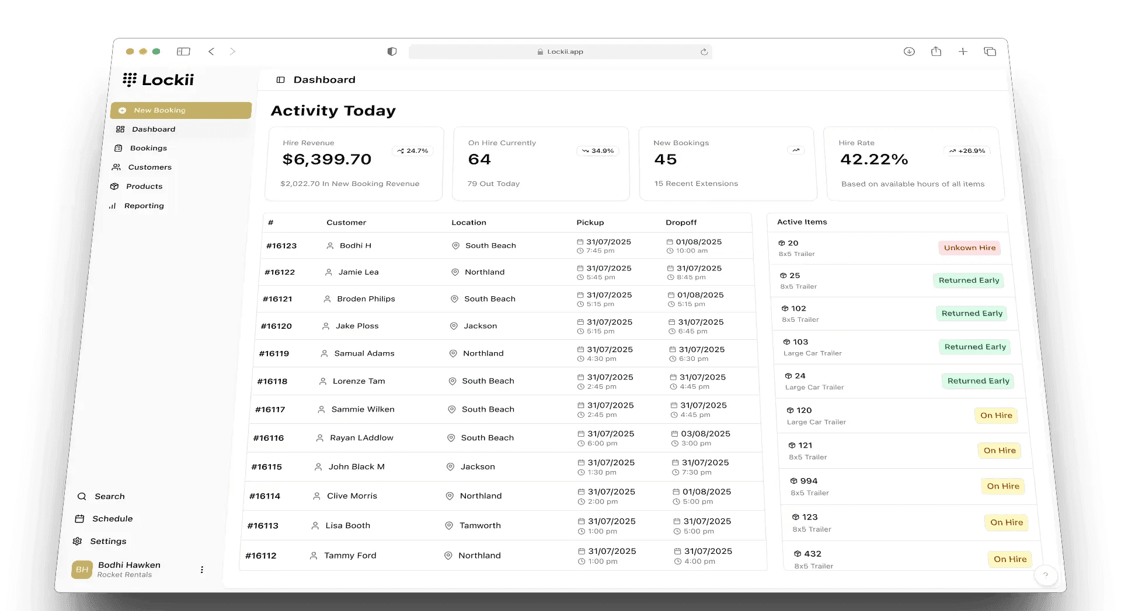Click the browser share icon
This screenshot has height=611, width=1121.
pos(936,51)
